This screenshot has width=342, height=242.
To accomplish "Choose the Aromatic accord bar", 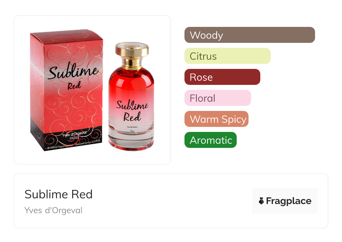I will (211, 140).
